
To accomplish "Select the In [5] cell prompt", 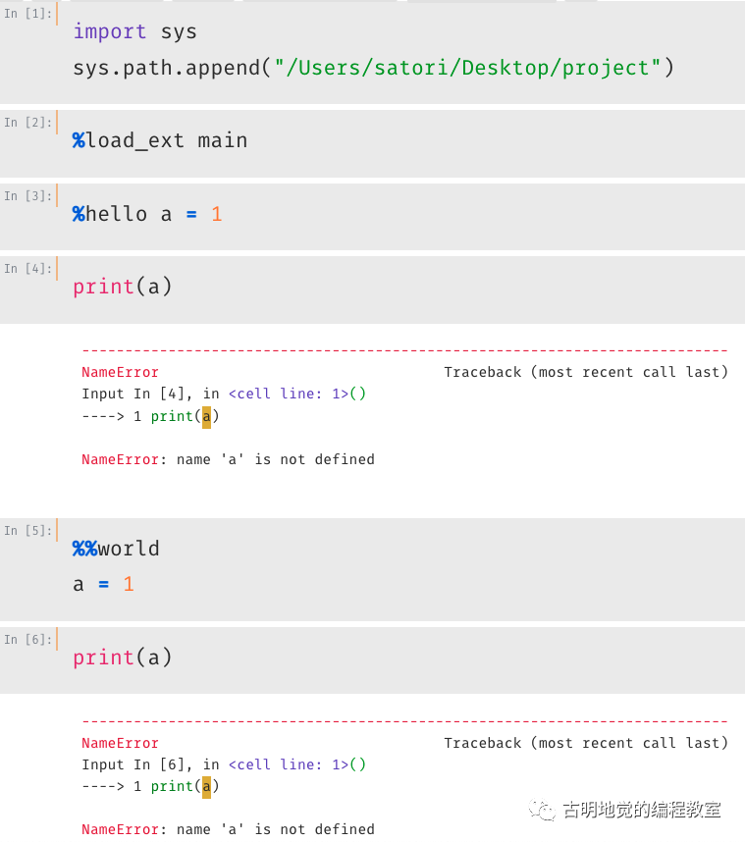I will 27,531.
